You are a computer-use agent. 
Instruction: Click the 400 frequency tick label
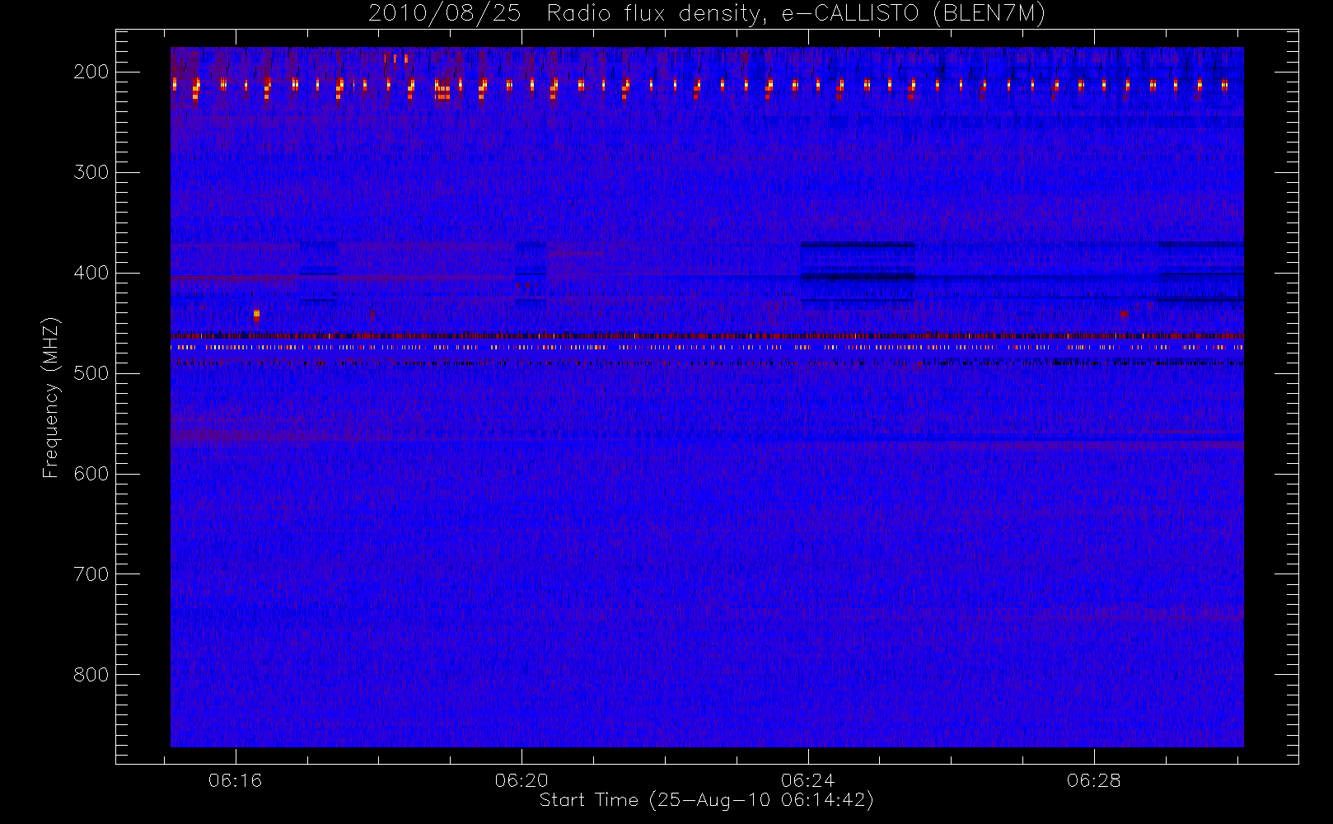(91, 273)
